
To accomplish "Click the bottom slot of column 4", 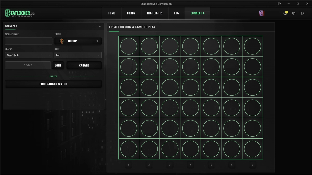I will pos(191,149).
